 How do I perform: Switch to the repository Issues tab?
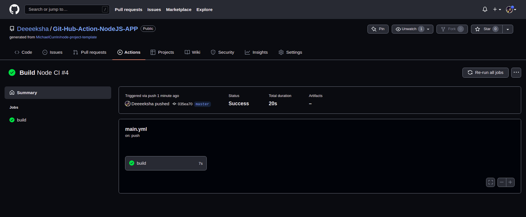(53, 52)
